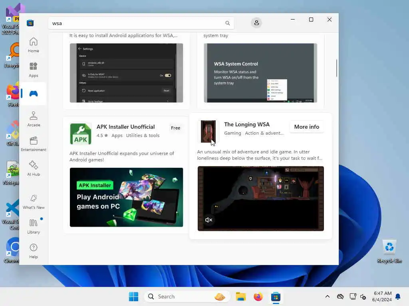This screenshot has height=306, width=409.
Task: Click The Longing WSA title
Action: click(x=247, y=124)
